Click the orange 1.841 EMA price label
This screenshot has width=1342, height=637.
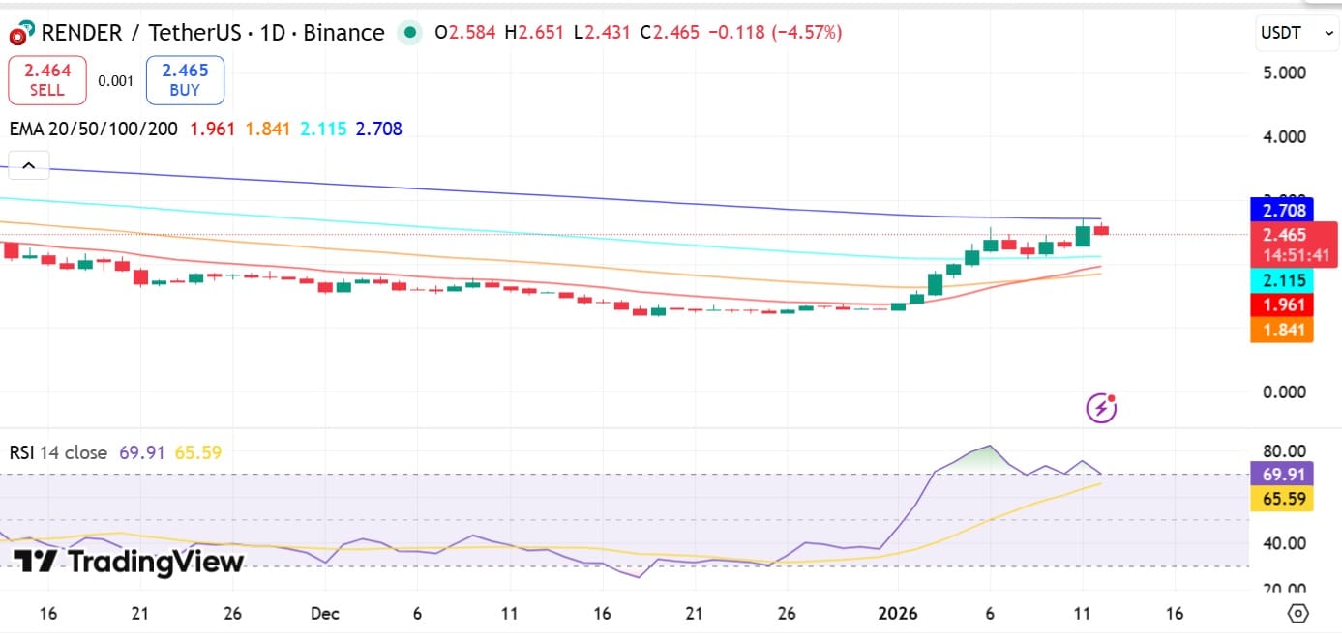tap(1281, 330)
